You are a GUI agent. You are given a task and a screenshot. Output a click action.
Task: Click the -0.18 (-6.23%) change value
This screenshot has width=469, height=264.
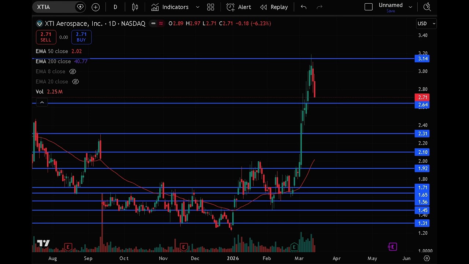click(253, 23)
